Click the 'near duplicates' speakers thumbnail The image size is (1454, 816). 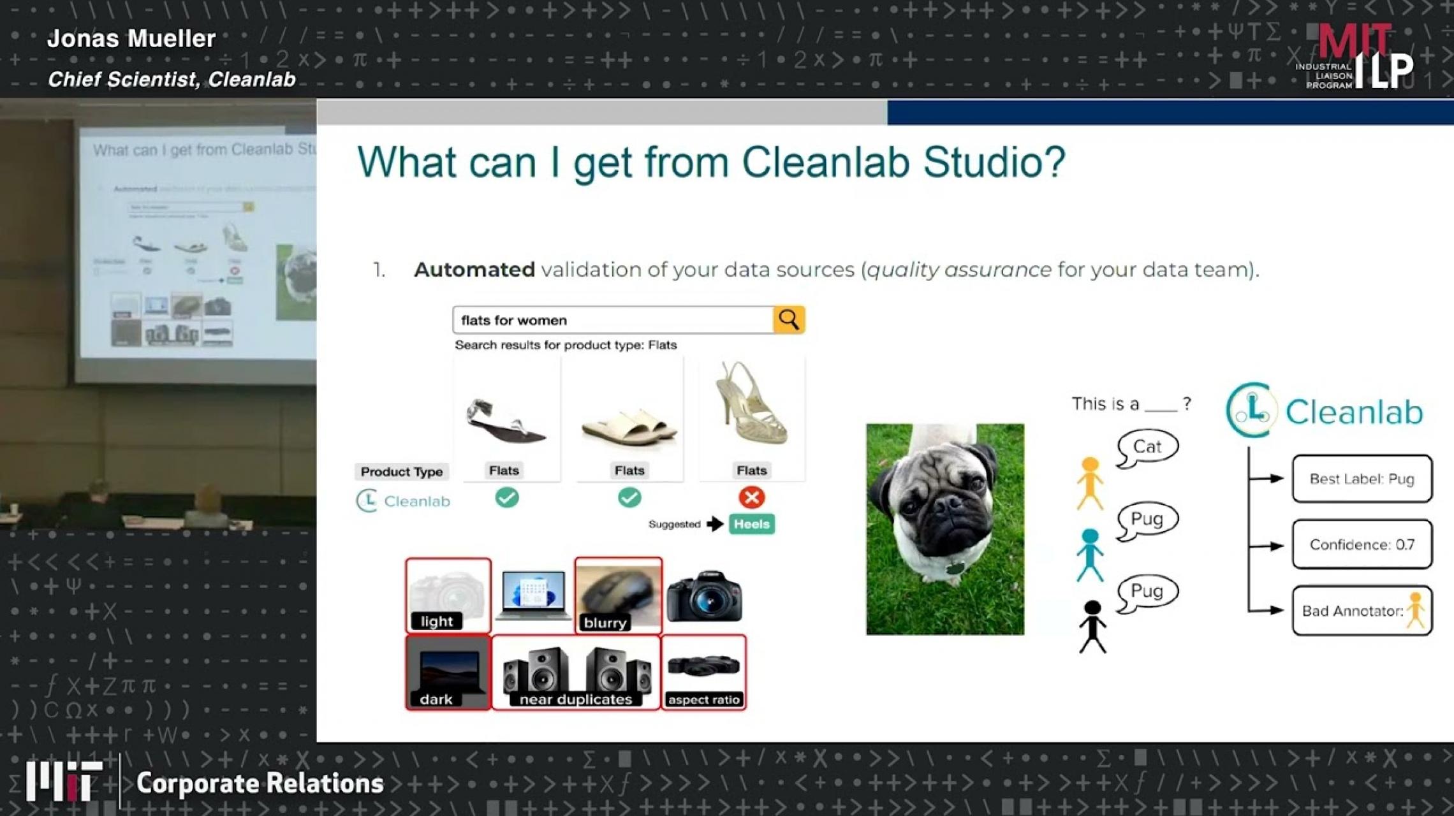click(576, 672)
